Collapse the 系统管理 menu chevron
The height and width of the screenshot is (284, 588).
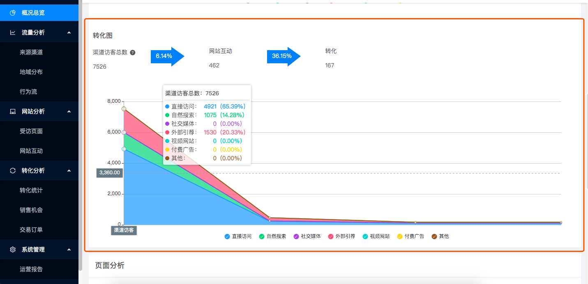click(69, 249)
